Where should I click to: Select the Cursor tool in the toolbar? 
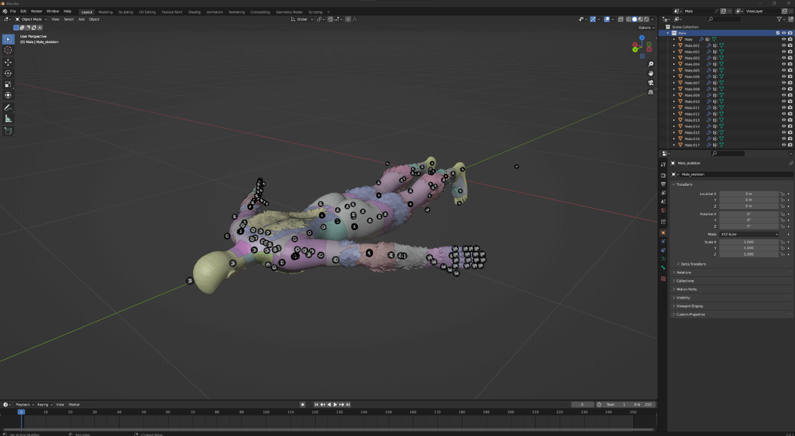click(8, 50)
